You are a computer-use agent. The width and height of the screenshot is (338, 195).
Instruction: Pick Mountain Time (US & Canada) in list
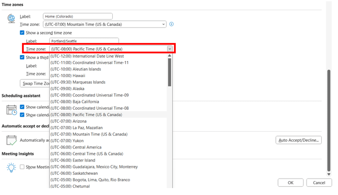pyautogui.click(x=108, y=134)
